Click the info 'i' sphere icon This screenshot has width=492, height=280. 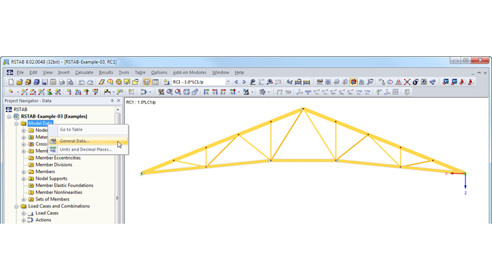pos(416,82)
